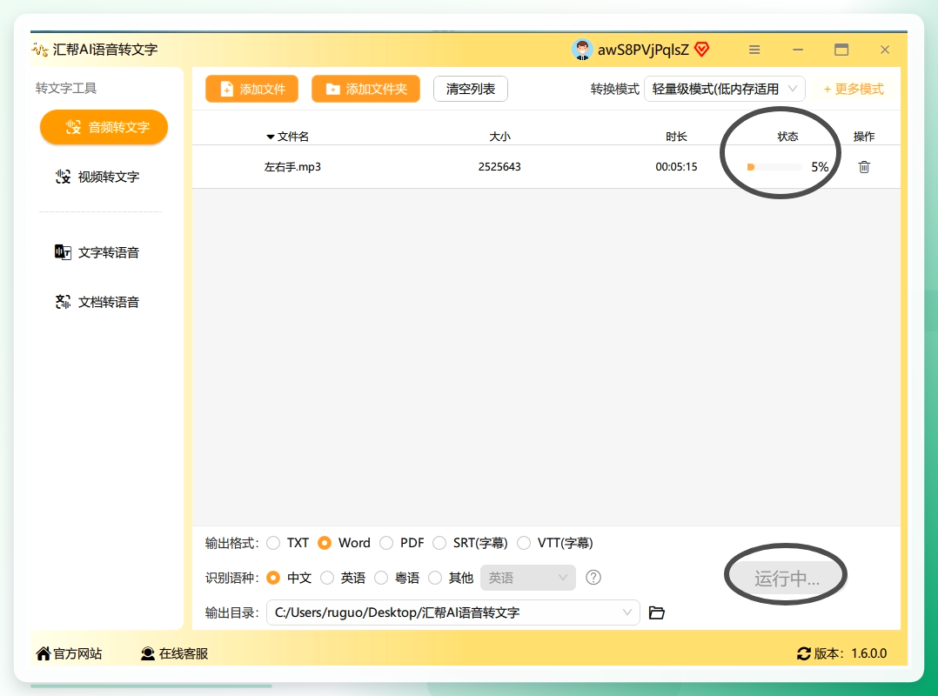Click the help question mark icon
This screenshot has height=696, width=938.
click(593, 578)
